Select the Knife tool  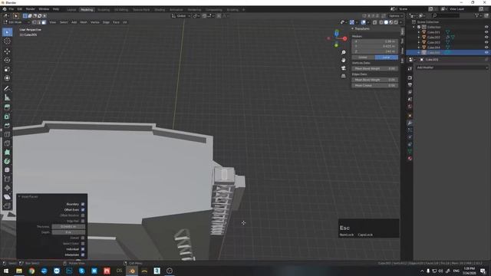pyautogui.click(x=7, y=143)
